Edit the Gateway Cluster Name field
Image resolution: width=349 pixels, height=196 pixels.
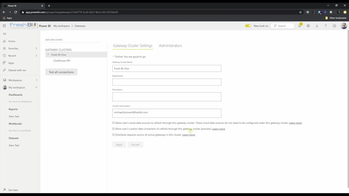(167, 68)
